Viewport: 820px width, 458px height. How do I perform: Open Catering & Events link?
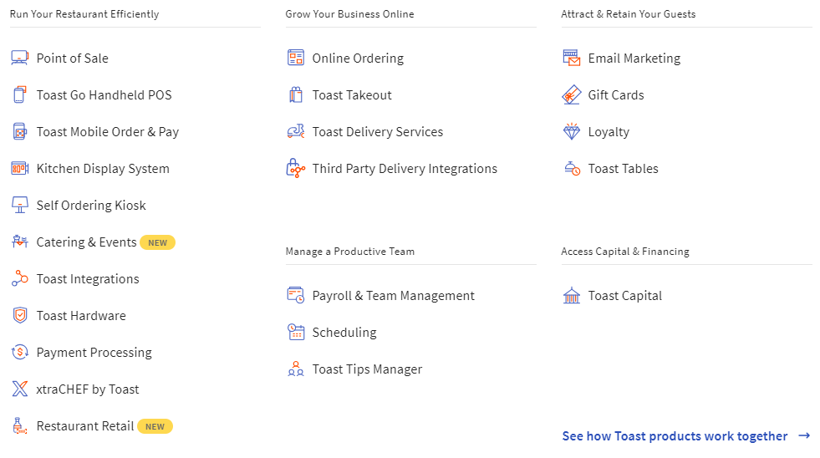pyautogui.click(x=86, y=242)
